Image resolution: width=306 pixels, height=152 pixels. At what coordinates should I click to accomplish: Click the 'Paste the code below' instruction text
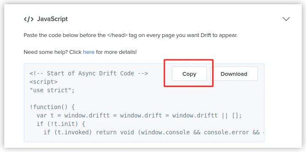tap(131, 36)
